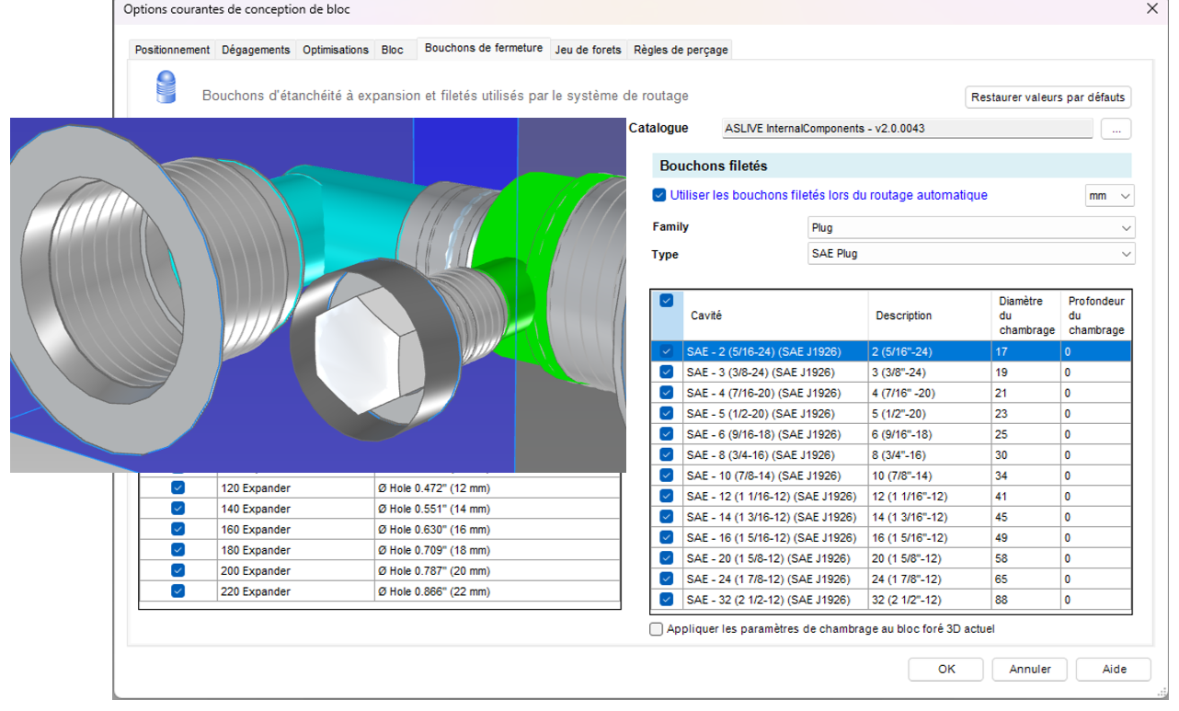Confirm settings with the OK button
The width and height of the screenshot is (1179, 711).
[x=946, y=670]
